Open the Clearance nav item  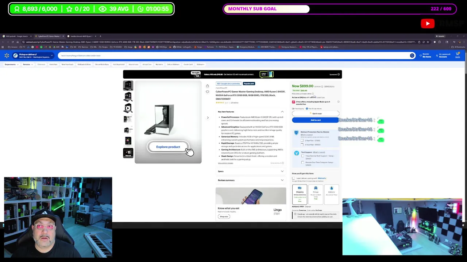click(x=41, y=64)
